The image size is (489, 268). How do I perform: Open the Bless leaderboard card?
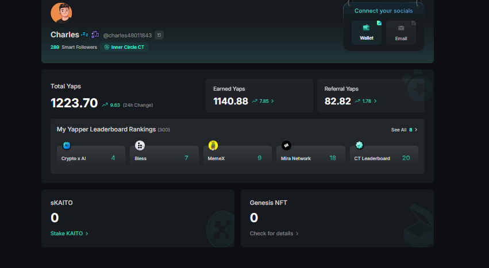pos(164,157)
